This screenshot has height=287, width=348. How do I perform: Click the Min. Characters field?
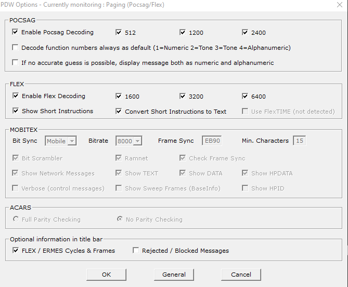point(300,141)
